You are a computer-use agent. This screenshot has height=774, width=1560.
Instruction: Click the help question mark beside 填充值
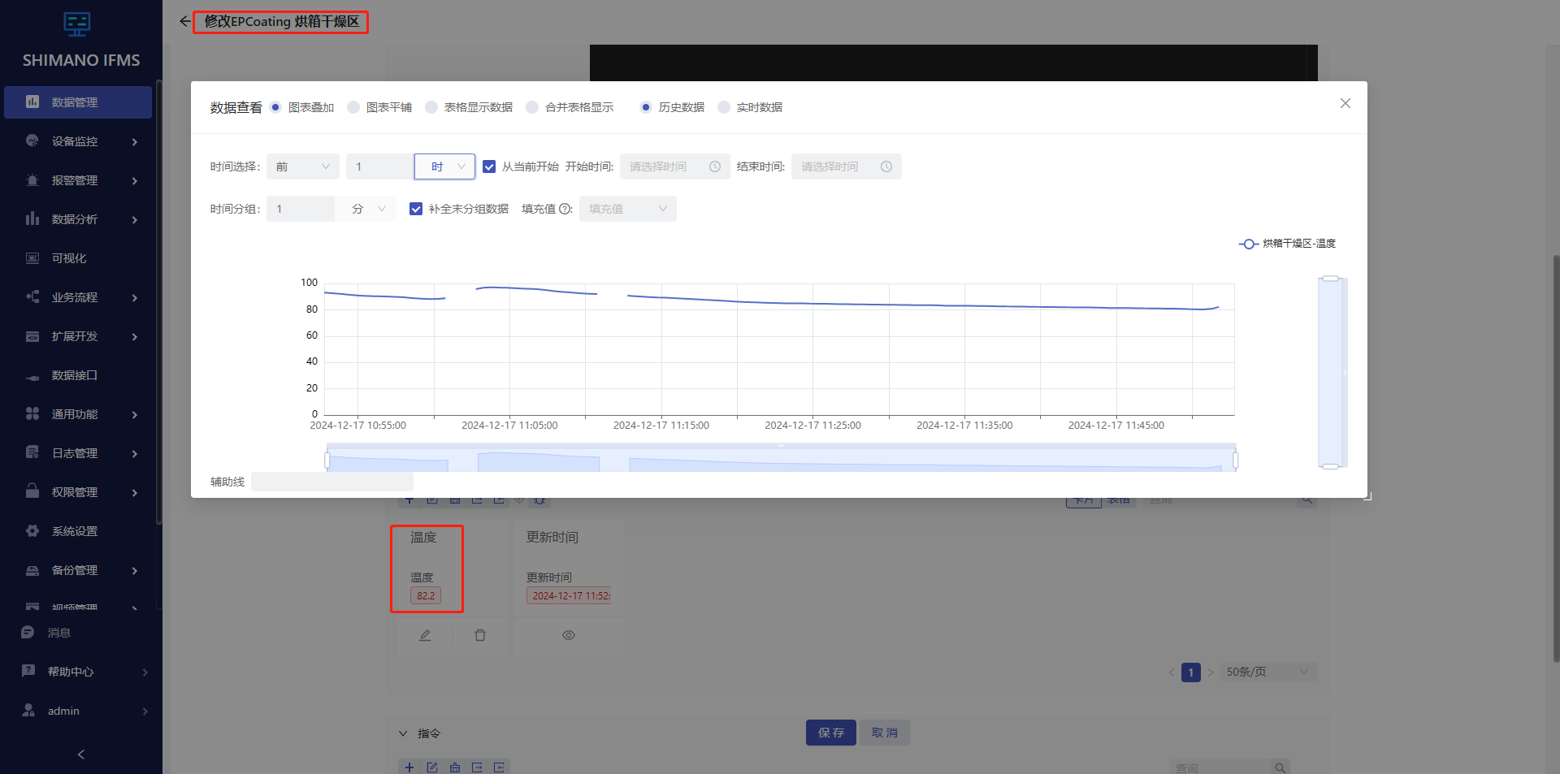pos(565,209)
